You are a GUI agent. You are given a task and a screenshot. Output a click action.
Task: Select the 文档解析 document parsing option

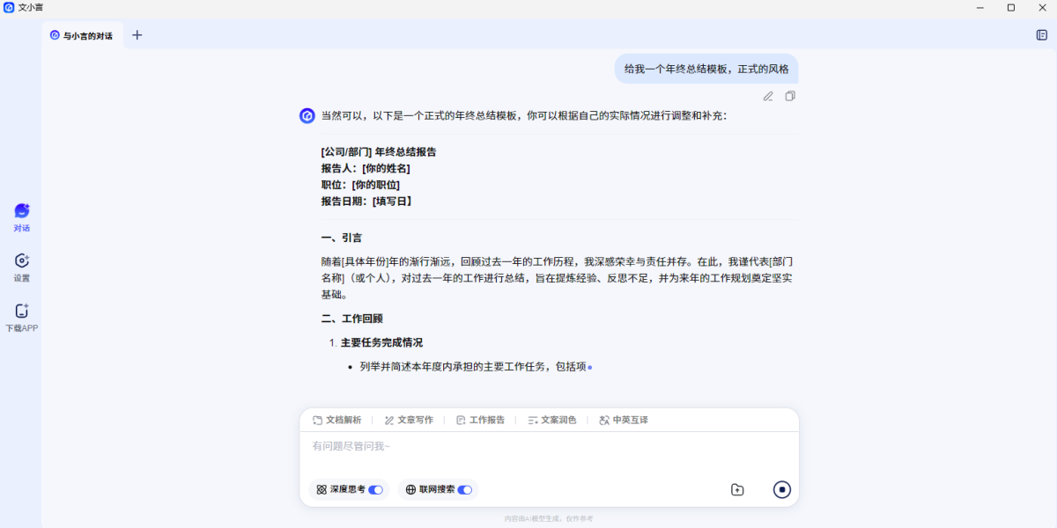[337, 421]
